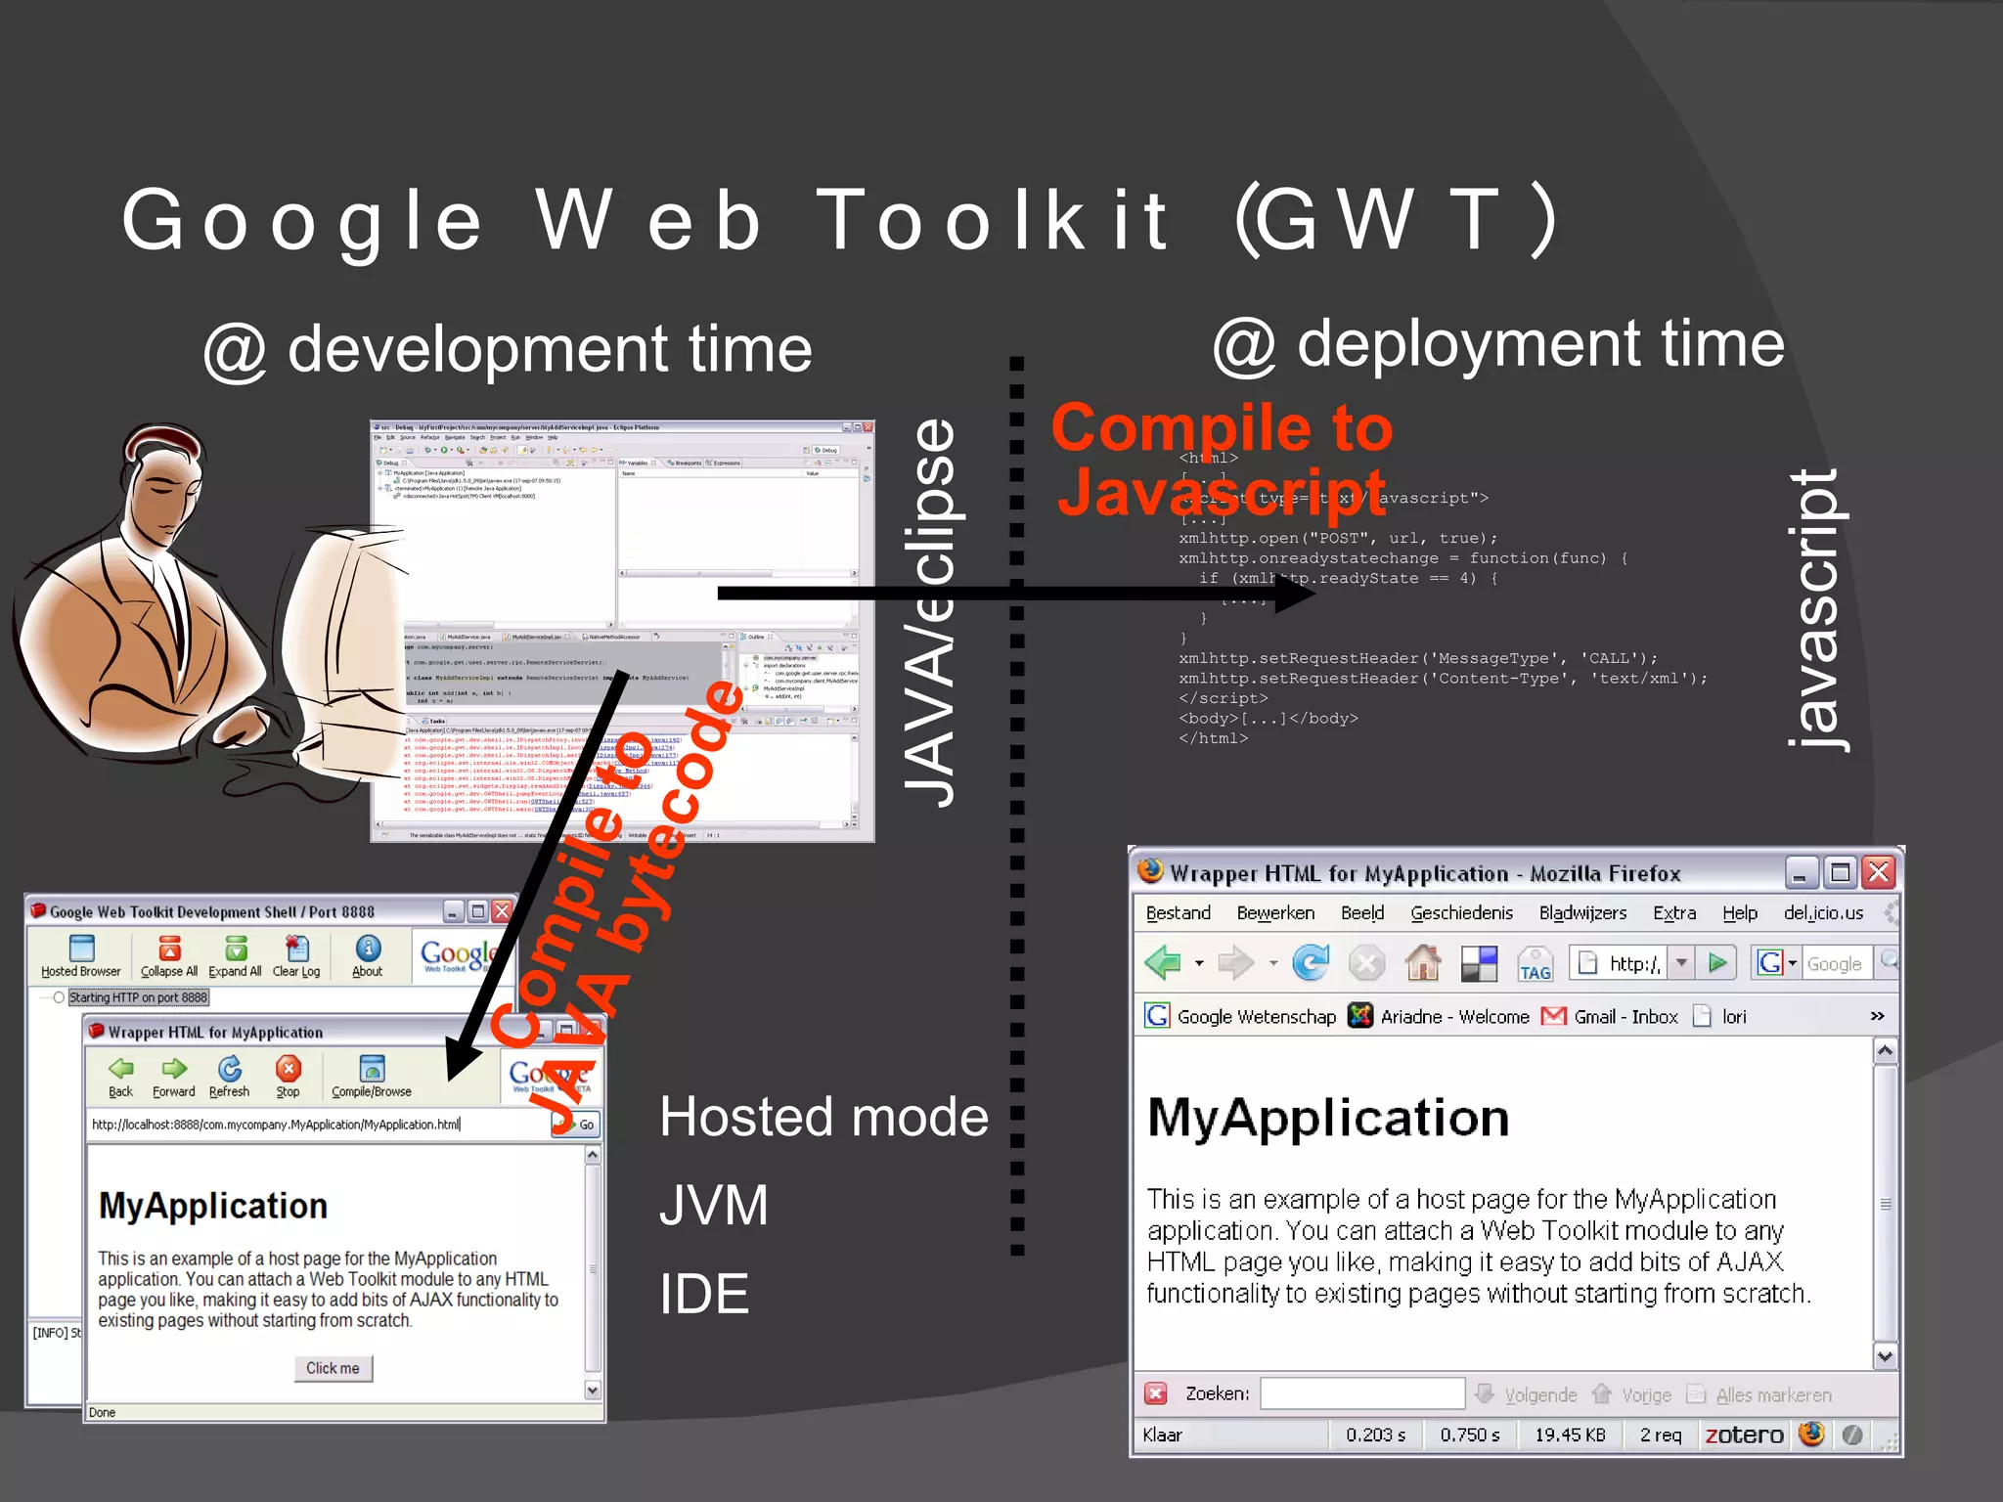
Task: Click Compile/Browse in Wrapper HTML window
Action: 372,1076
